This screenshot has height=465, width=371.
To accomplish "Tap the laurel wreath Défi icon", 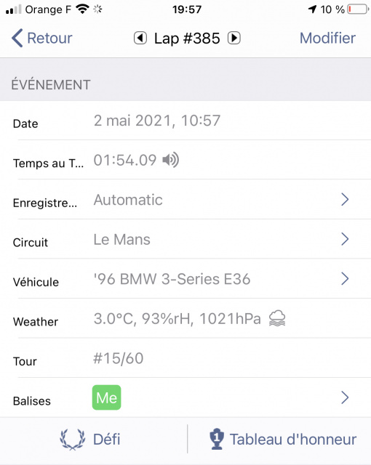I will [x=73, y=439].
